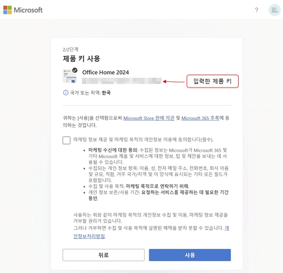Click the '한국' region value

point(106,93)
